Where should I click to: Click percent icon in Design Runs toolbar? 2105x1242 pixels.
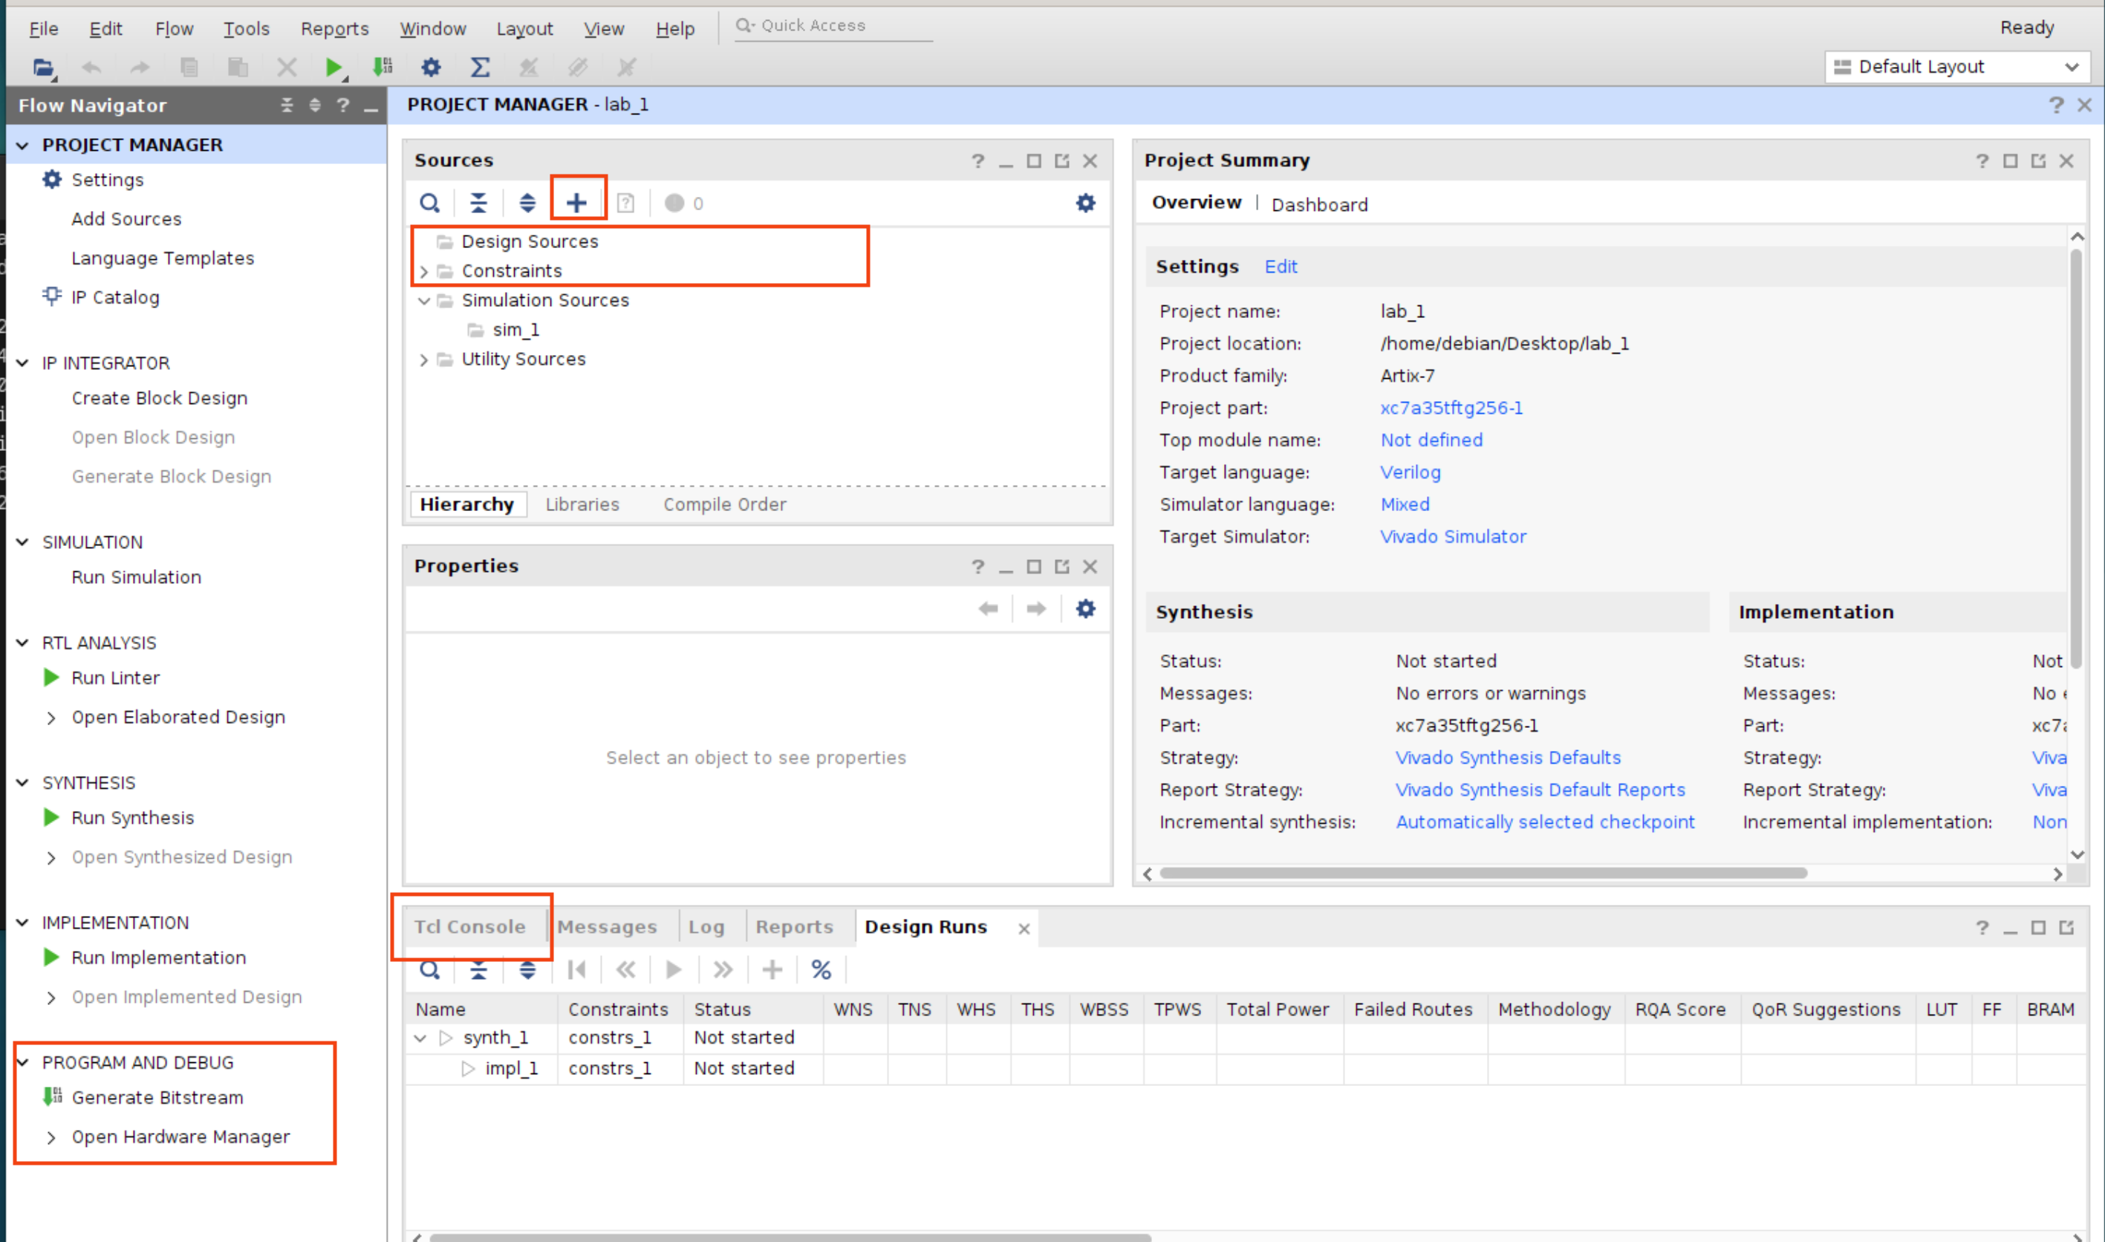821,969
